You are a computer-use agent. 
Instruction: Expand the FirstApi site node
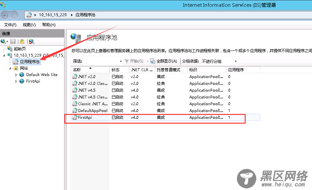click(16, 81)
